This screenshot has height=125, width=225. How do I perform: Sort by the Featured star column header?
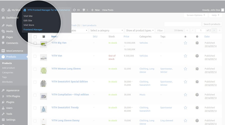185,36
